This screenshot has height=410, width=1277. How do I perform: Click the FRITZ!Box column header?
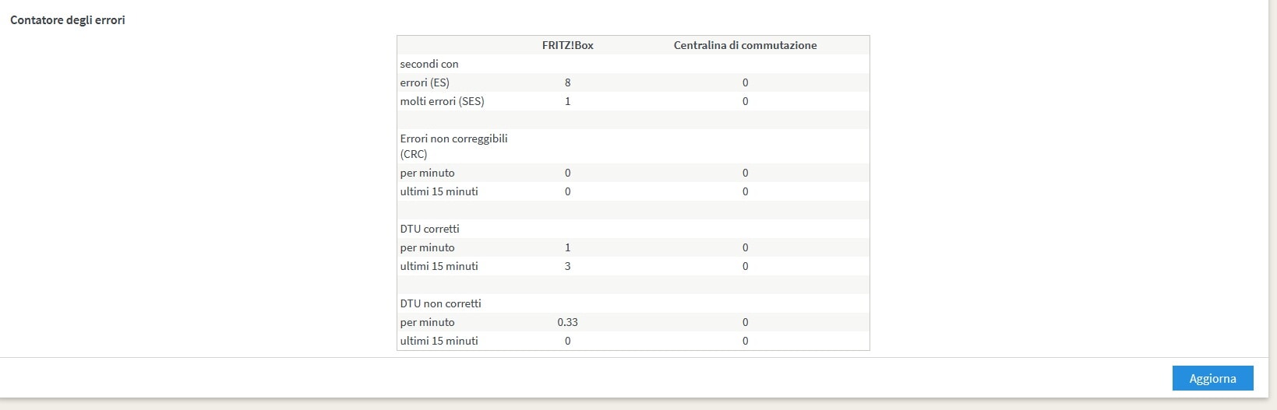[x=567, y=45]
